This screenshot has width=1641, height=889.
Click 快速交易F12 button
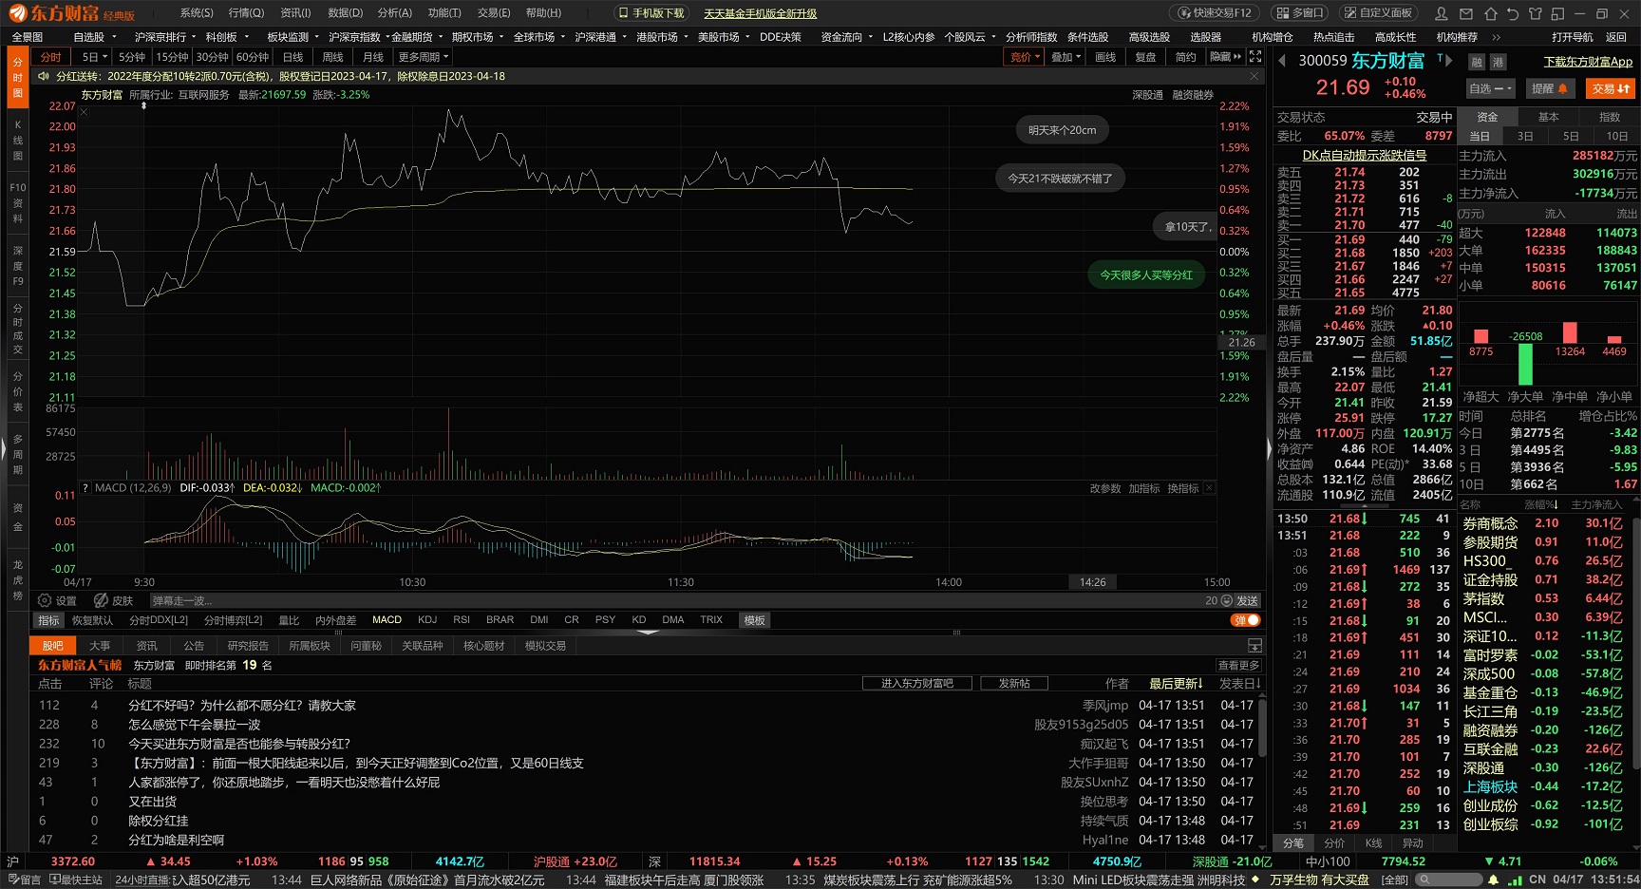tap(1216, 13)
